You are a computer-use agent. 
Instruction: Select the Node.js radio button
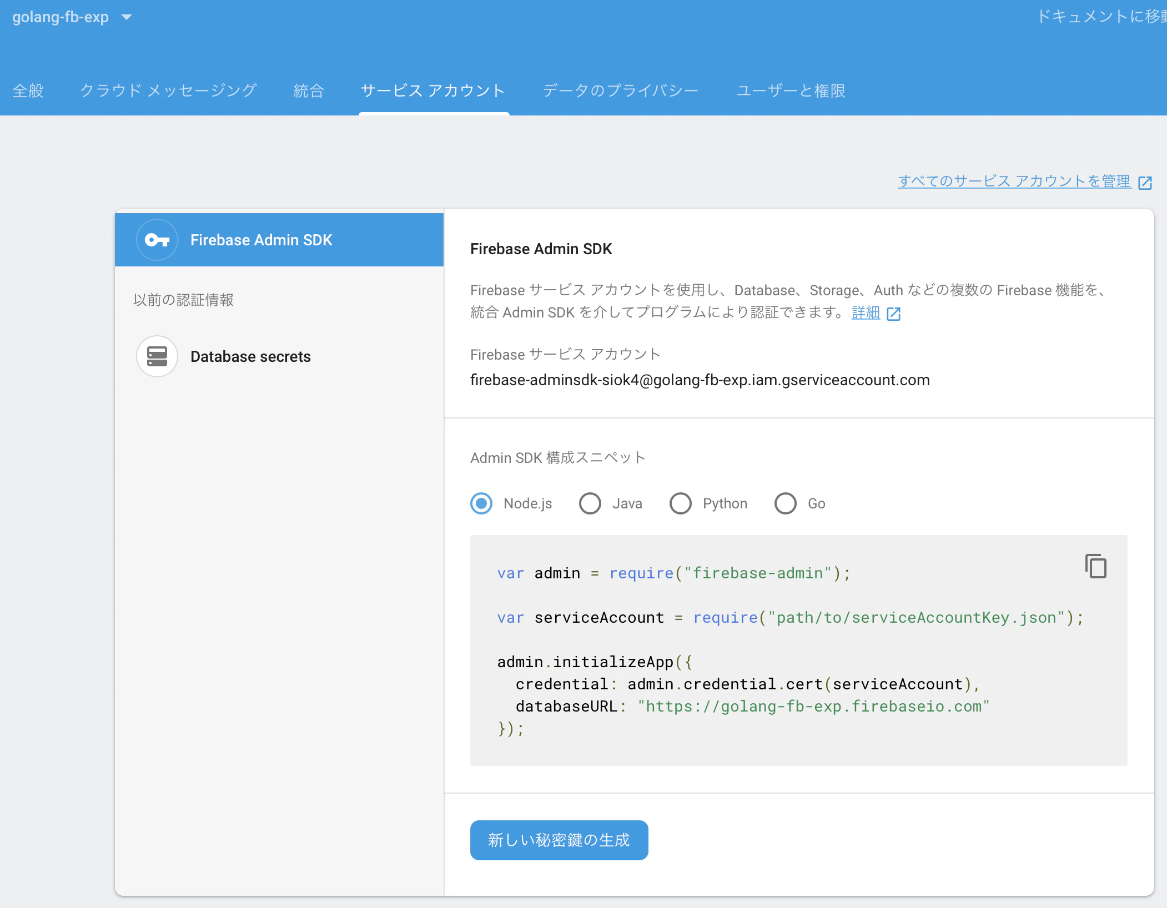(481, 503)
